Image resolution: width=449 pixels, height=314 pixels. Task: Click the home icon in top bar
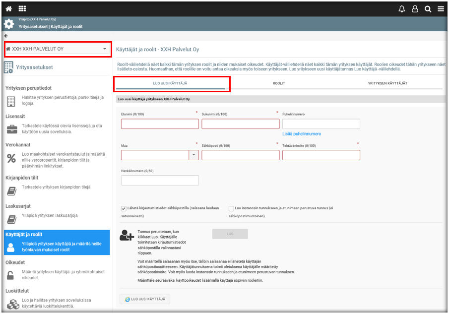[9, 9]
